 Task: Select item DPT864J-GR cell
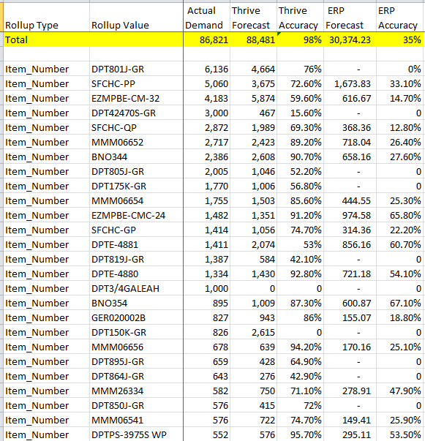136,376
